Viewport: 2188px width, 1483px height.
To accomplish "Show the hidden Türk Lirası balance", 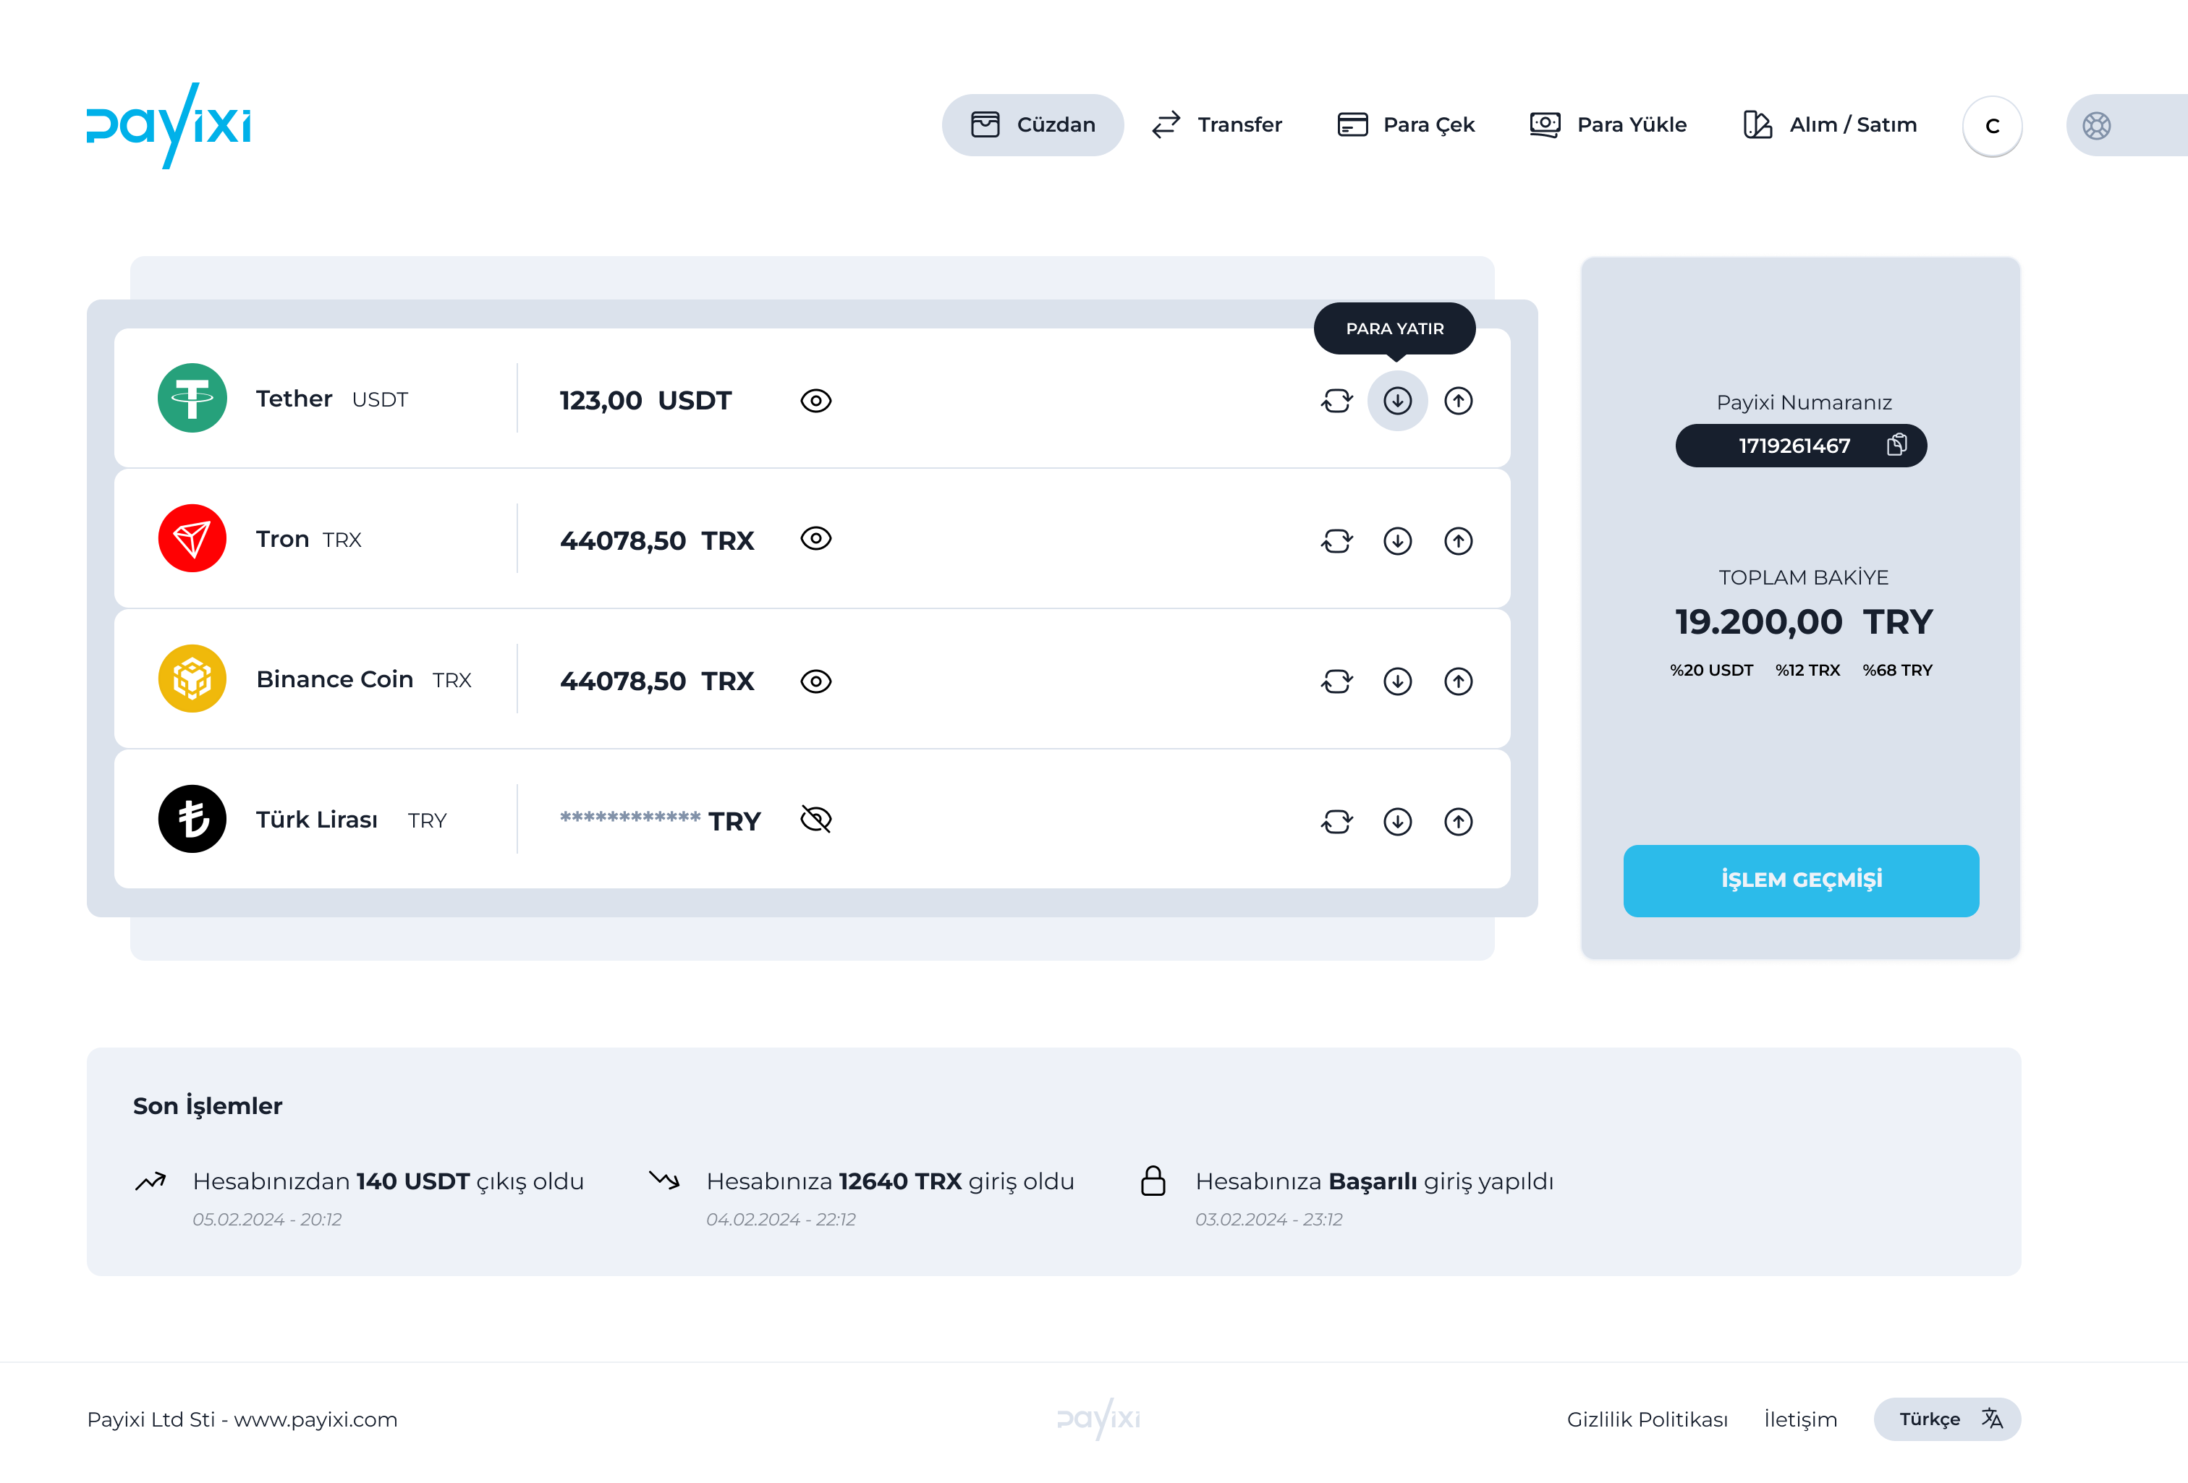I will (815, 820).
